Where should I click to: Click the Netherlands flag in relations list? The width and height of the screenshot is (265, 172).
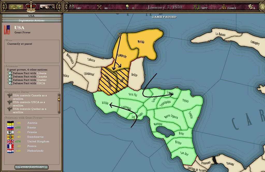pyautogui.click(x=10, y=151)
